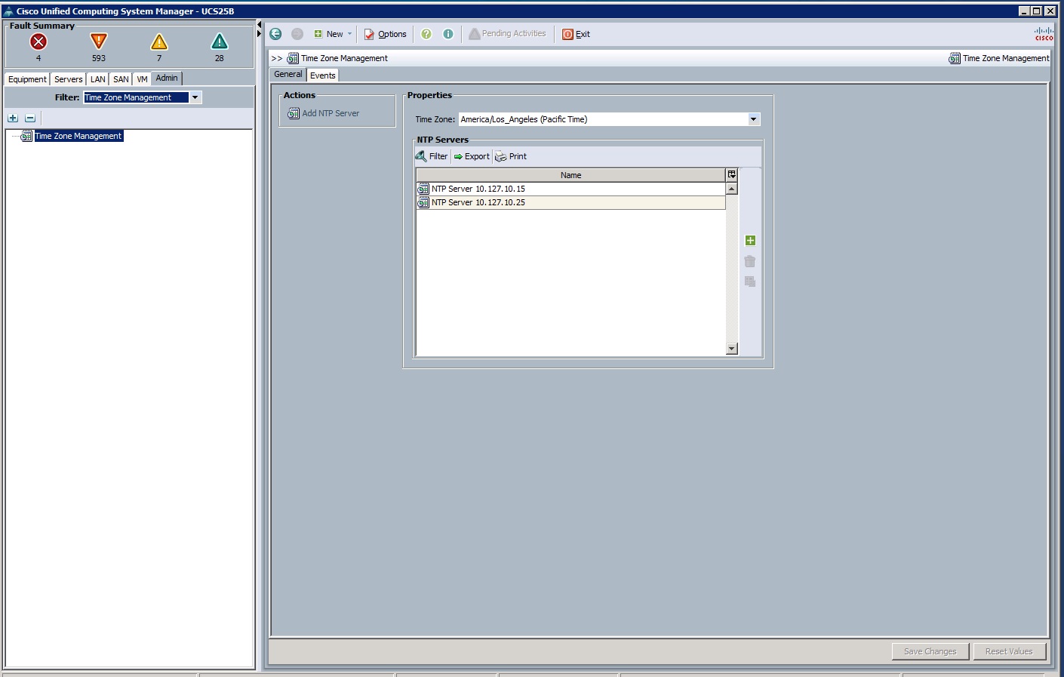Click the NTP table scroll down arrow

(731, 349)
